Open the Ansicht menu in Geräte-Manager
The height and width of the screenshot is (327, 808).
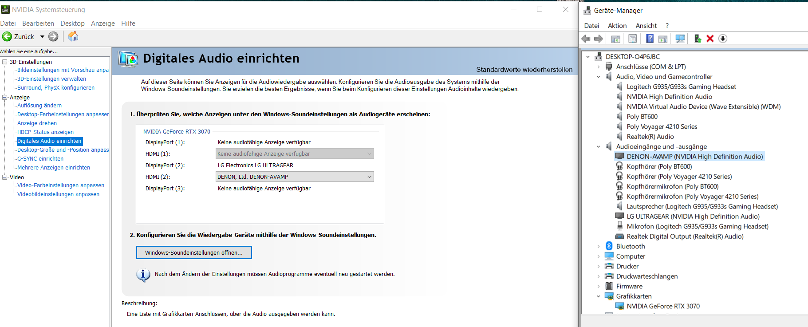(x=646, y=26)
